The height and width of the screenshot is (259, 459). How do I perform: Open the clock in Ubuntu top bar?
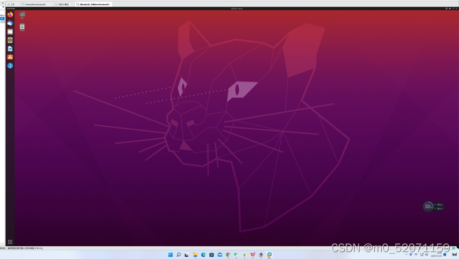pos(236,9)
